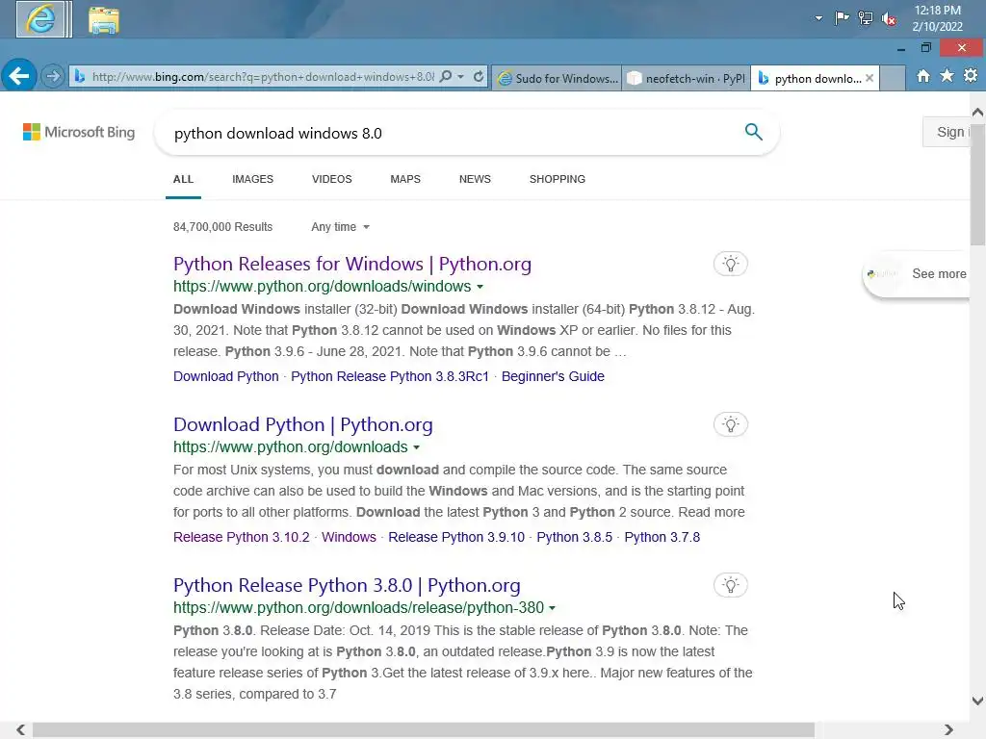Image resolution: width=986 pixels, height=739 pixels.
Task: Switch to VIDEOS results
Action: tap(332, 179)
